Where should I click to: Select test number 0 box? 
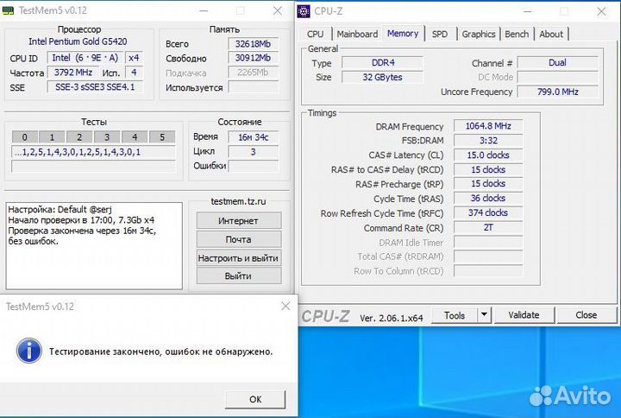[24, 137]
